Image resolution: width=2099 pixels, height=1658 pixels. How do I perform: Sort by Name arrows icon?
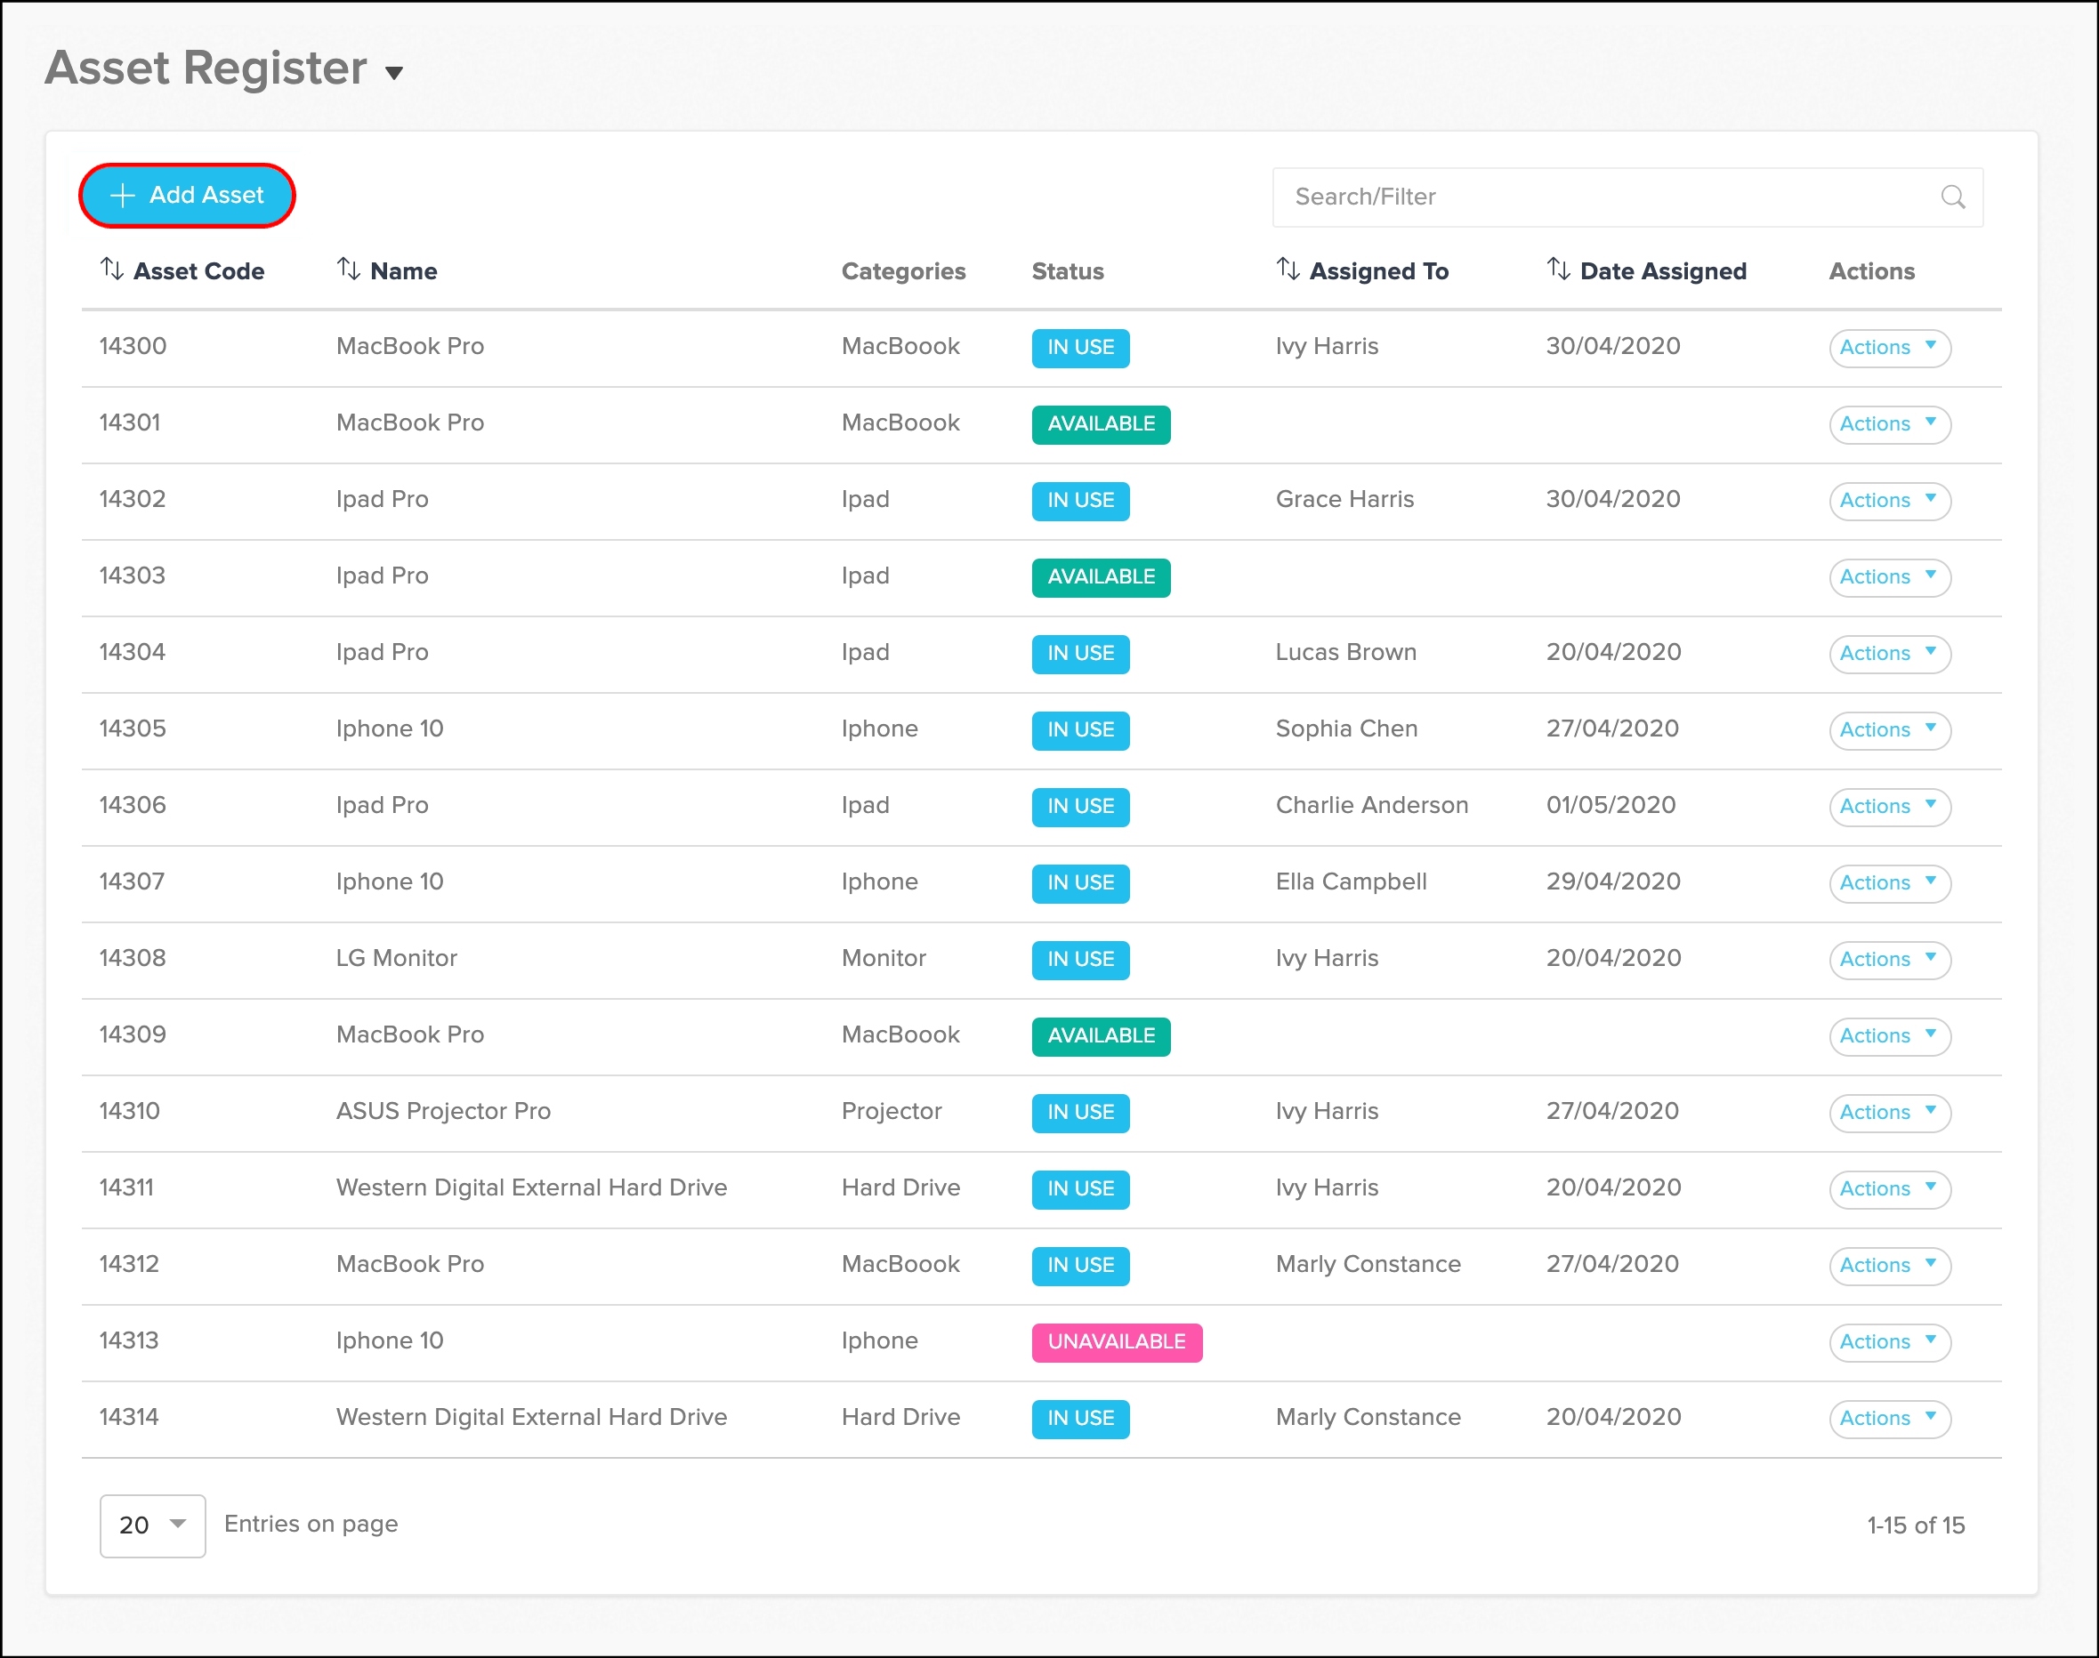[349, 269]
